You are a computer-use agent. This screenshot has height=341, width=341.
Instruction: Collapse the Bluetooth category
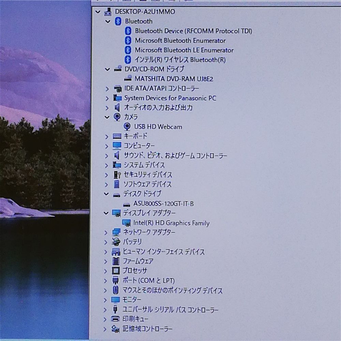tap(108, 21)
